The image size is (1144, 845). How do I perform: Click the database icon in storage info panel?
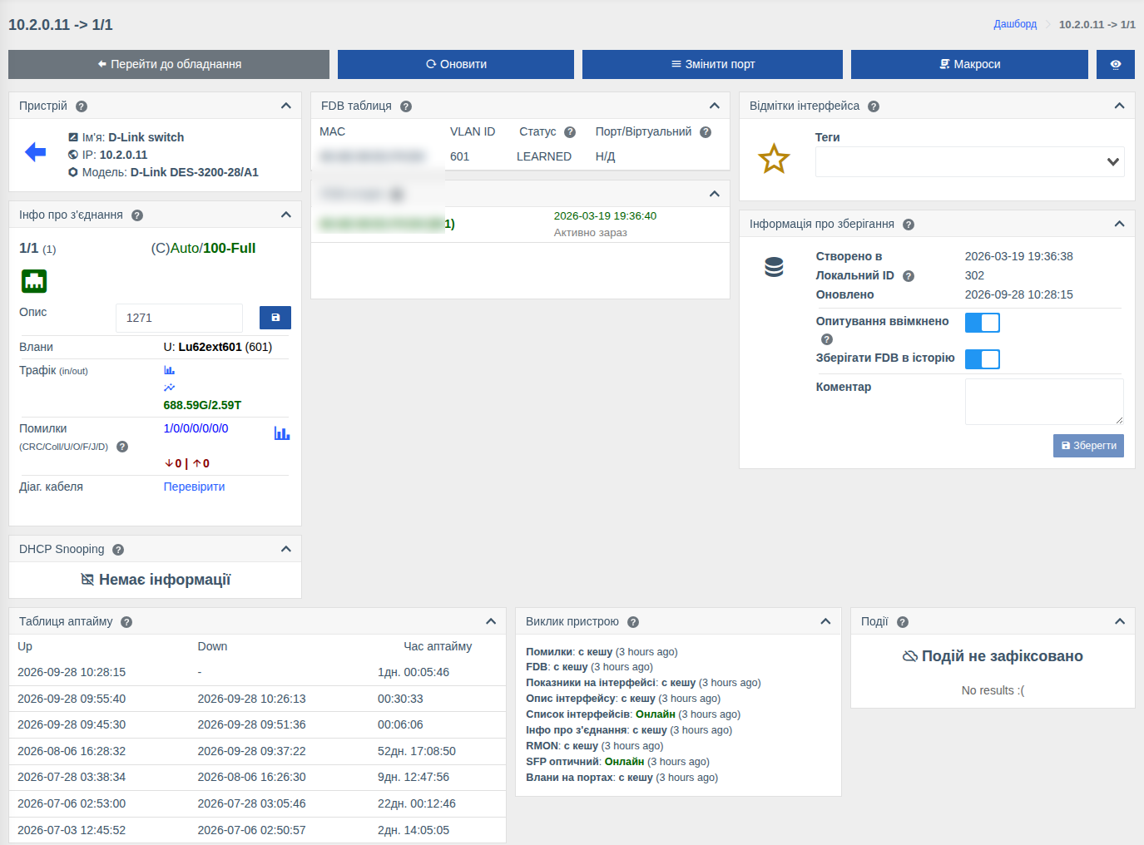point(775,267)
